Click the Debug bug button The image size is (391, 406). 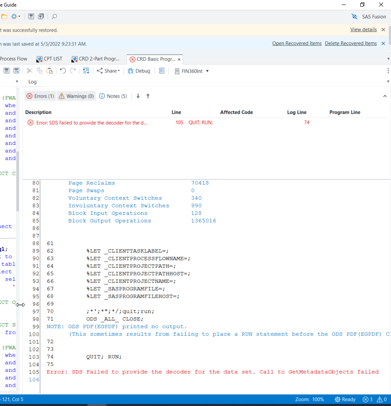coord(139,71)
